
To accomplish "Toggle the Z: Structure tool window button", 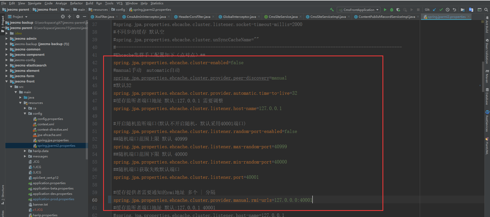I will tap(3, 195).
